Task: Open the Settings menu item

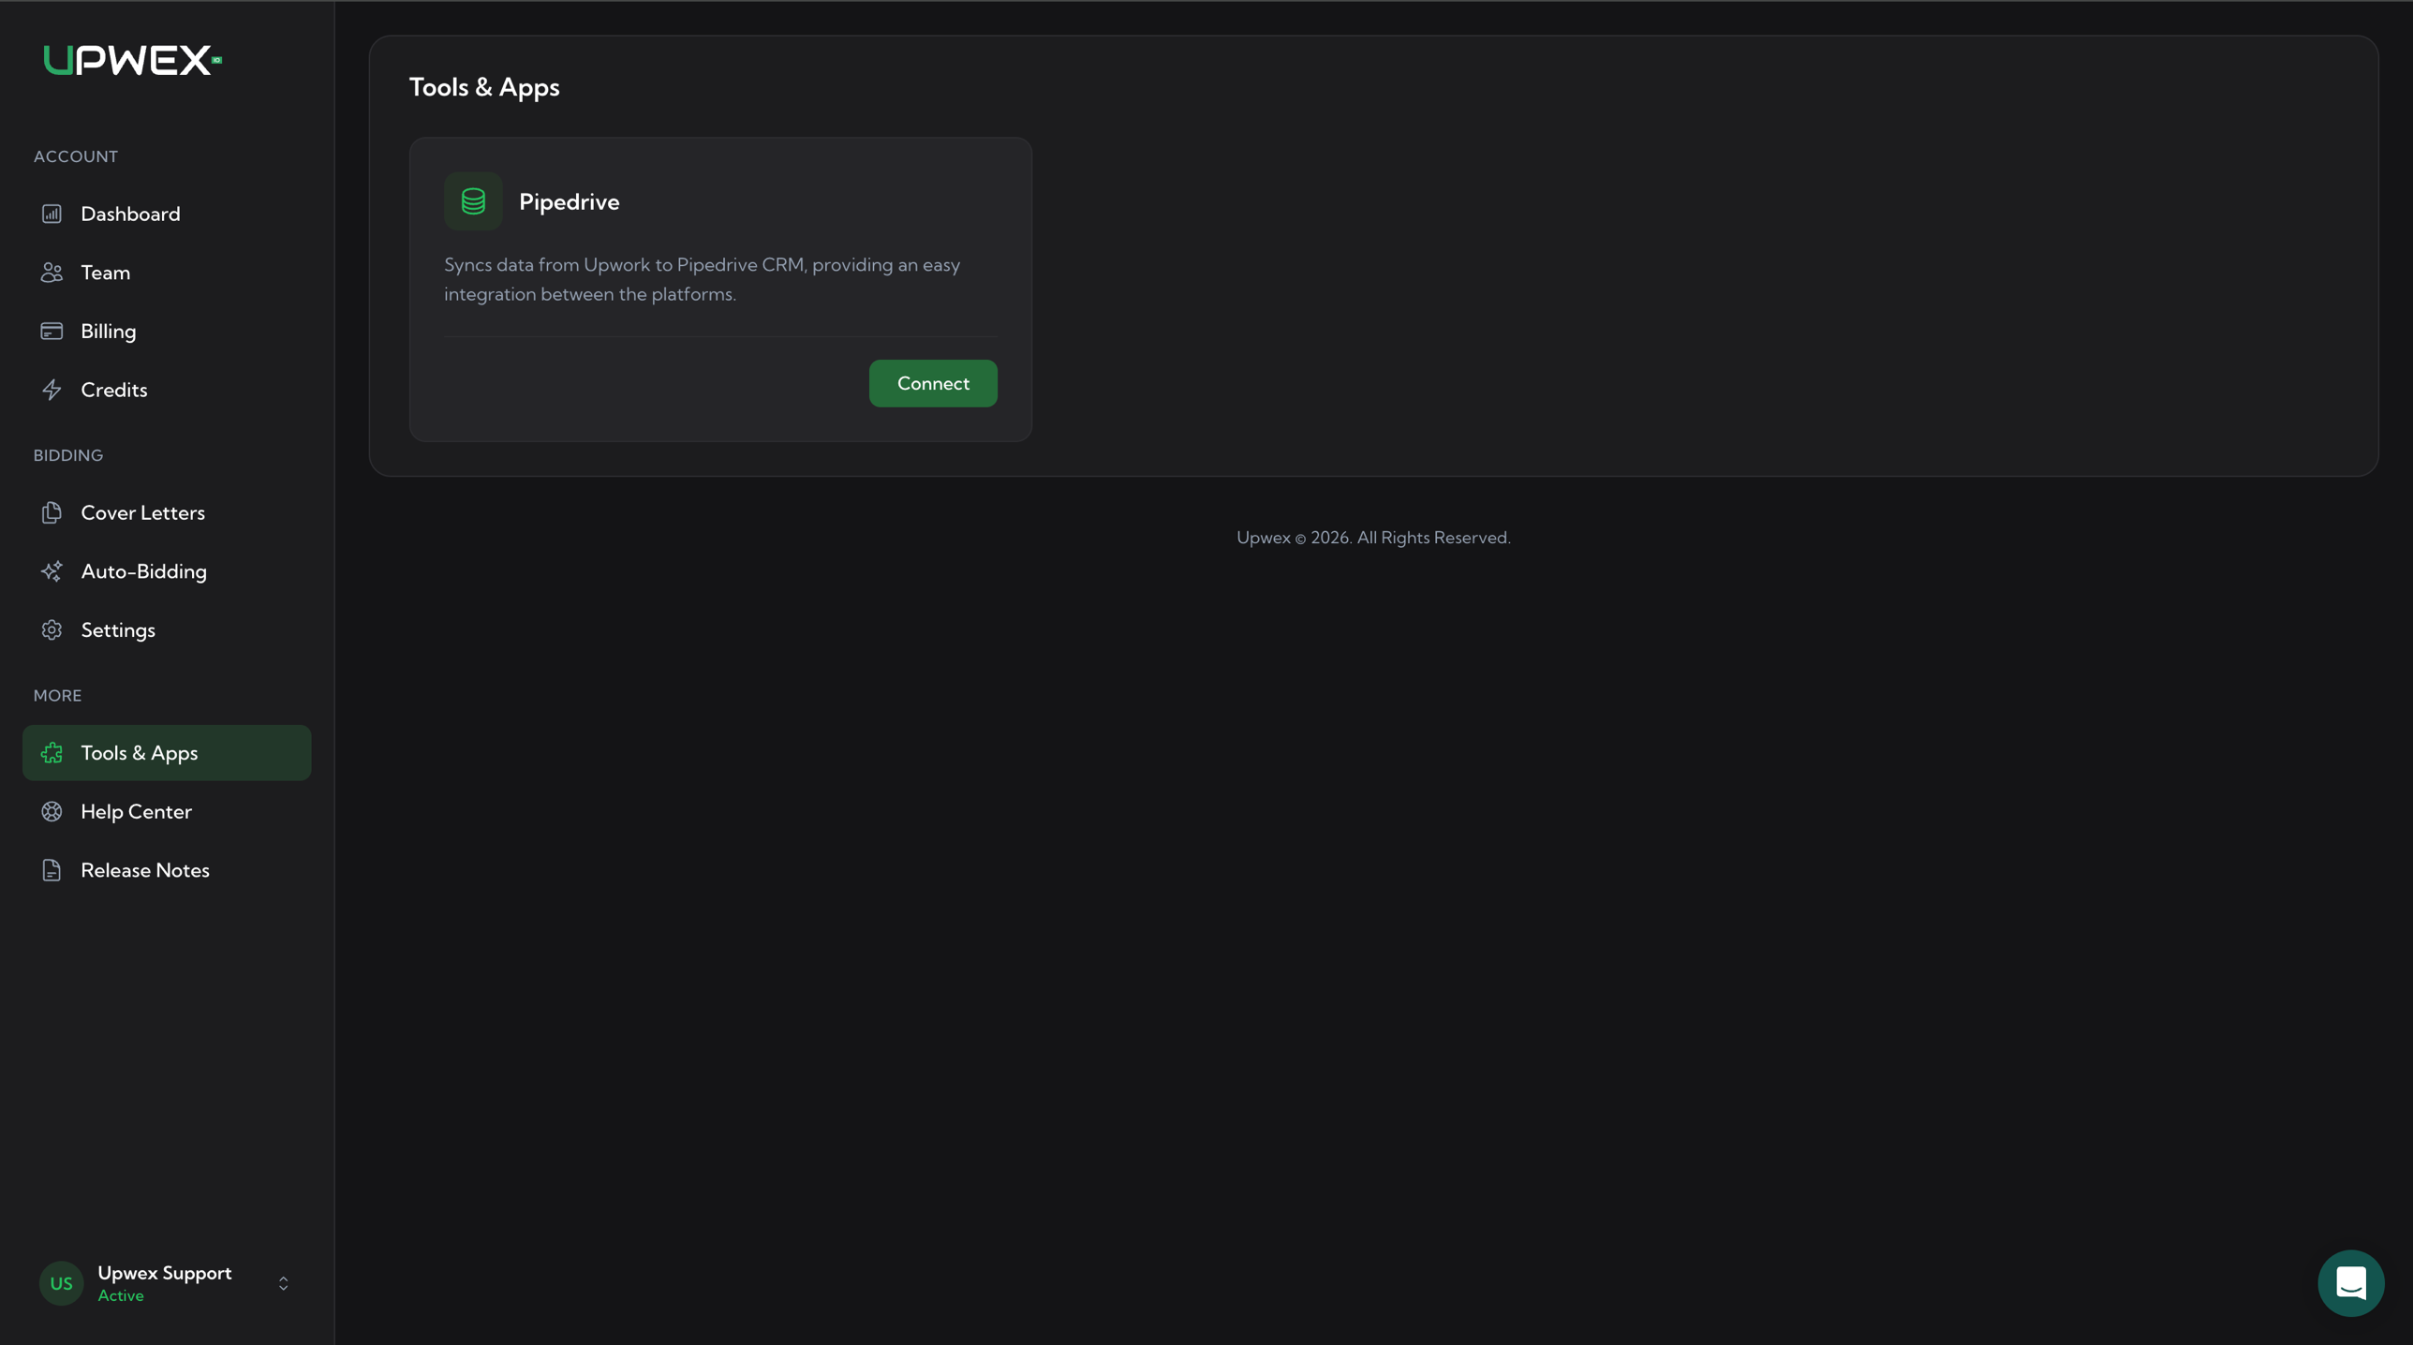Action: pos(167,629)
